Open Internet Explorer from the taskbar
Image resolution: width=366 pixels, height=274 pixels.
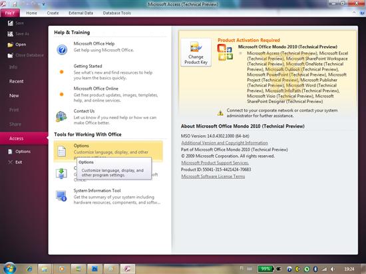30,269
